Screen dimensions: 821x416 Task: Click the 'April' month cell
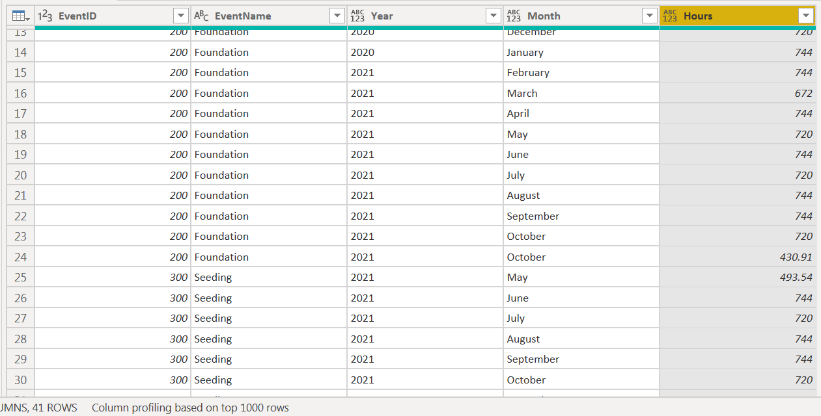point(581,114)
